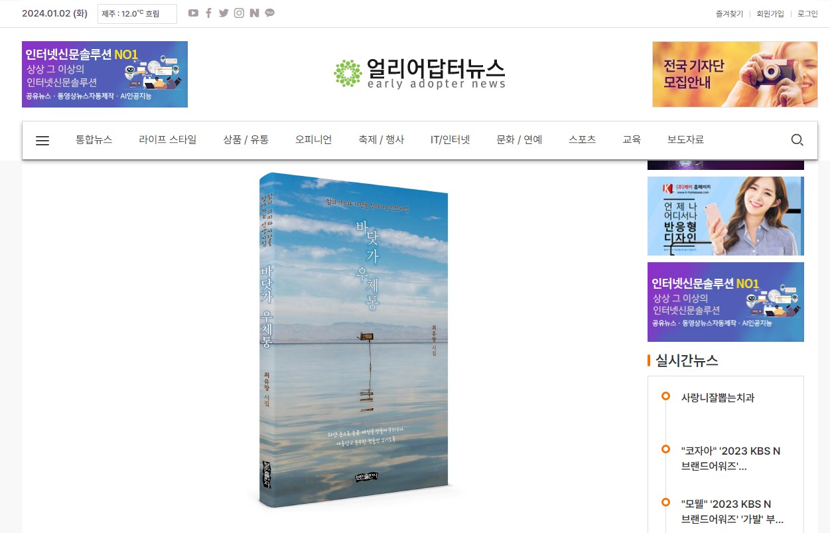Open the Instagram icon in top bar
830x533 pixels.
click(x=239, y=13)
